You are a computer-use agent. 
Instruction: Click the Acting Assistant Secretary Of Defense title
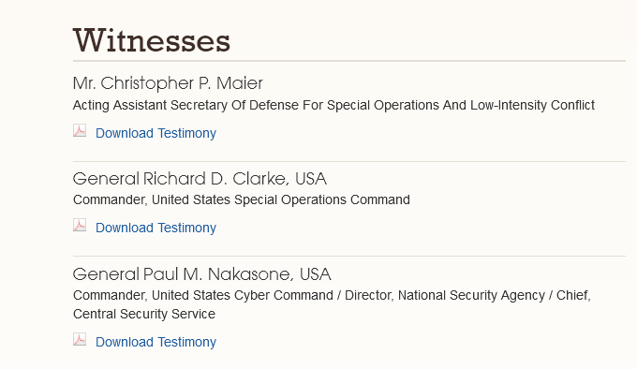coord(333,105)
